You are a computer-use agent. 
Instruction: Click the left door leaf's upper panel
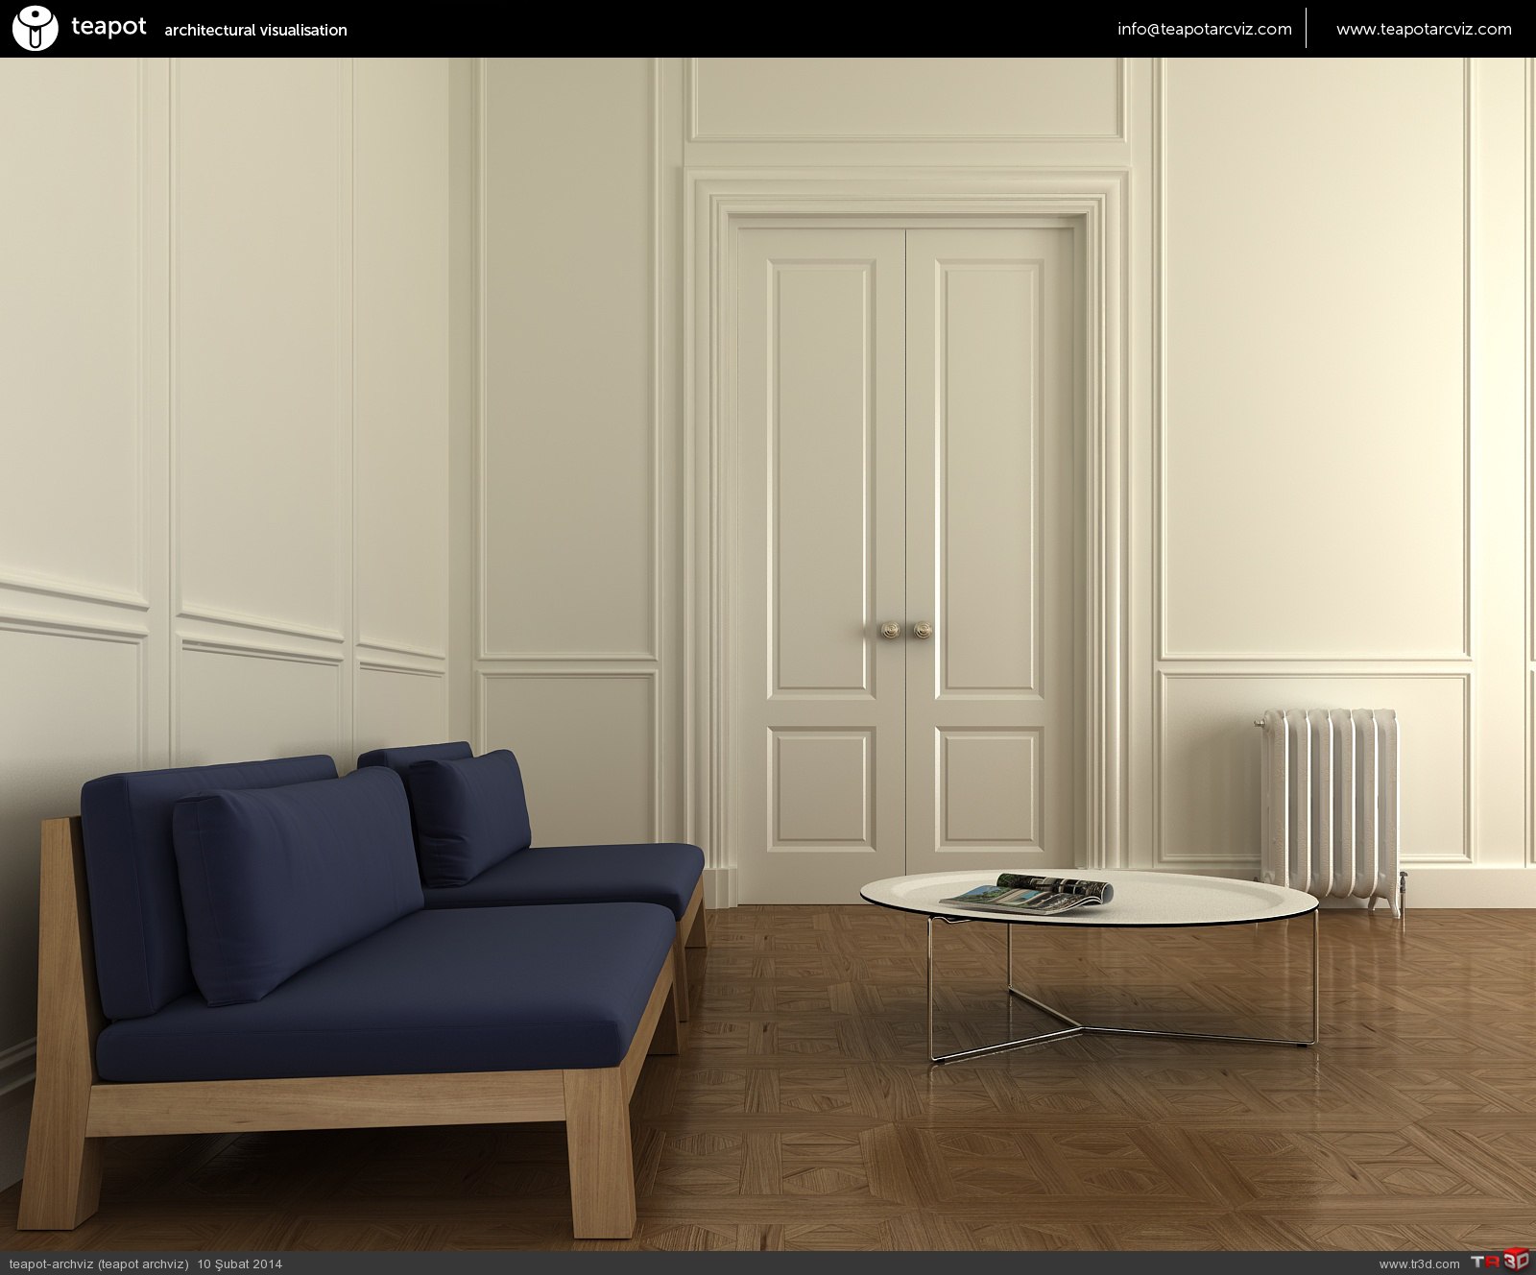click(x=821, y=475)
